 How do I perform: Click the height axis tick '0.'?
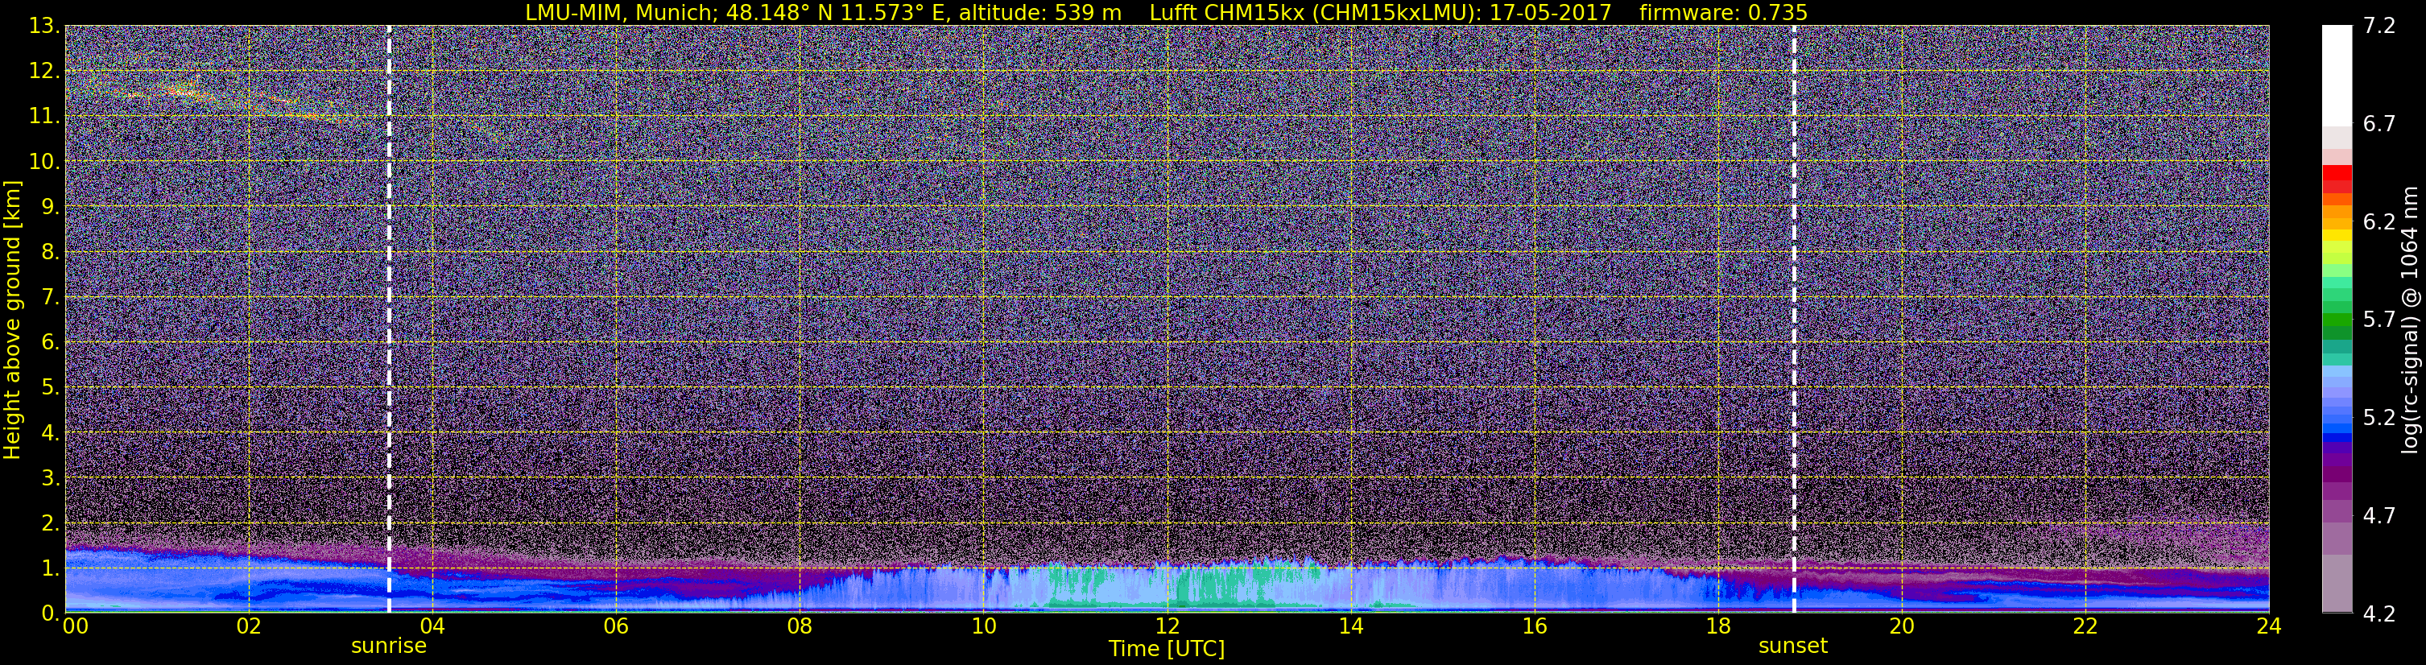[50, 613]
